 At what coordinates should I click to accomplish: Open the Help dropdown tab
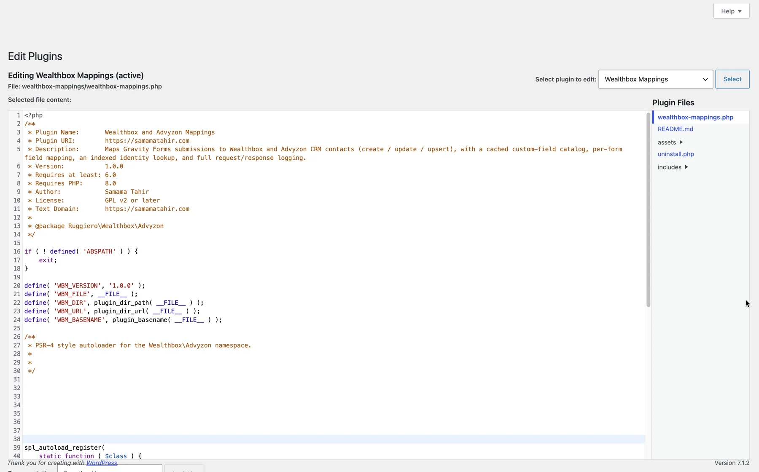click(x=731, y=11)
